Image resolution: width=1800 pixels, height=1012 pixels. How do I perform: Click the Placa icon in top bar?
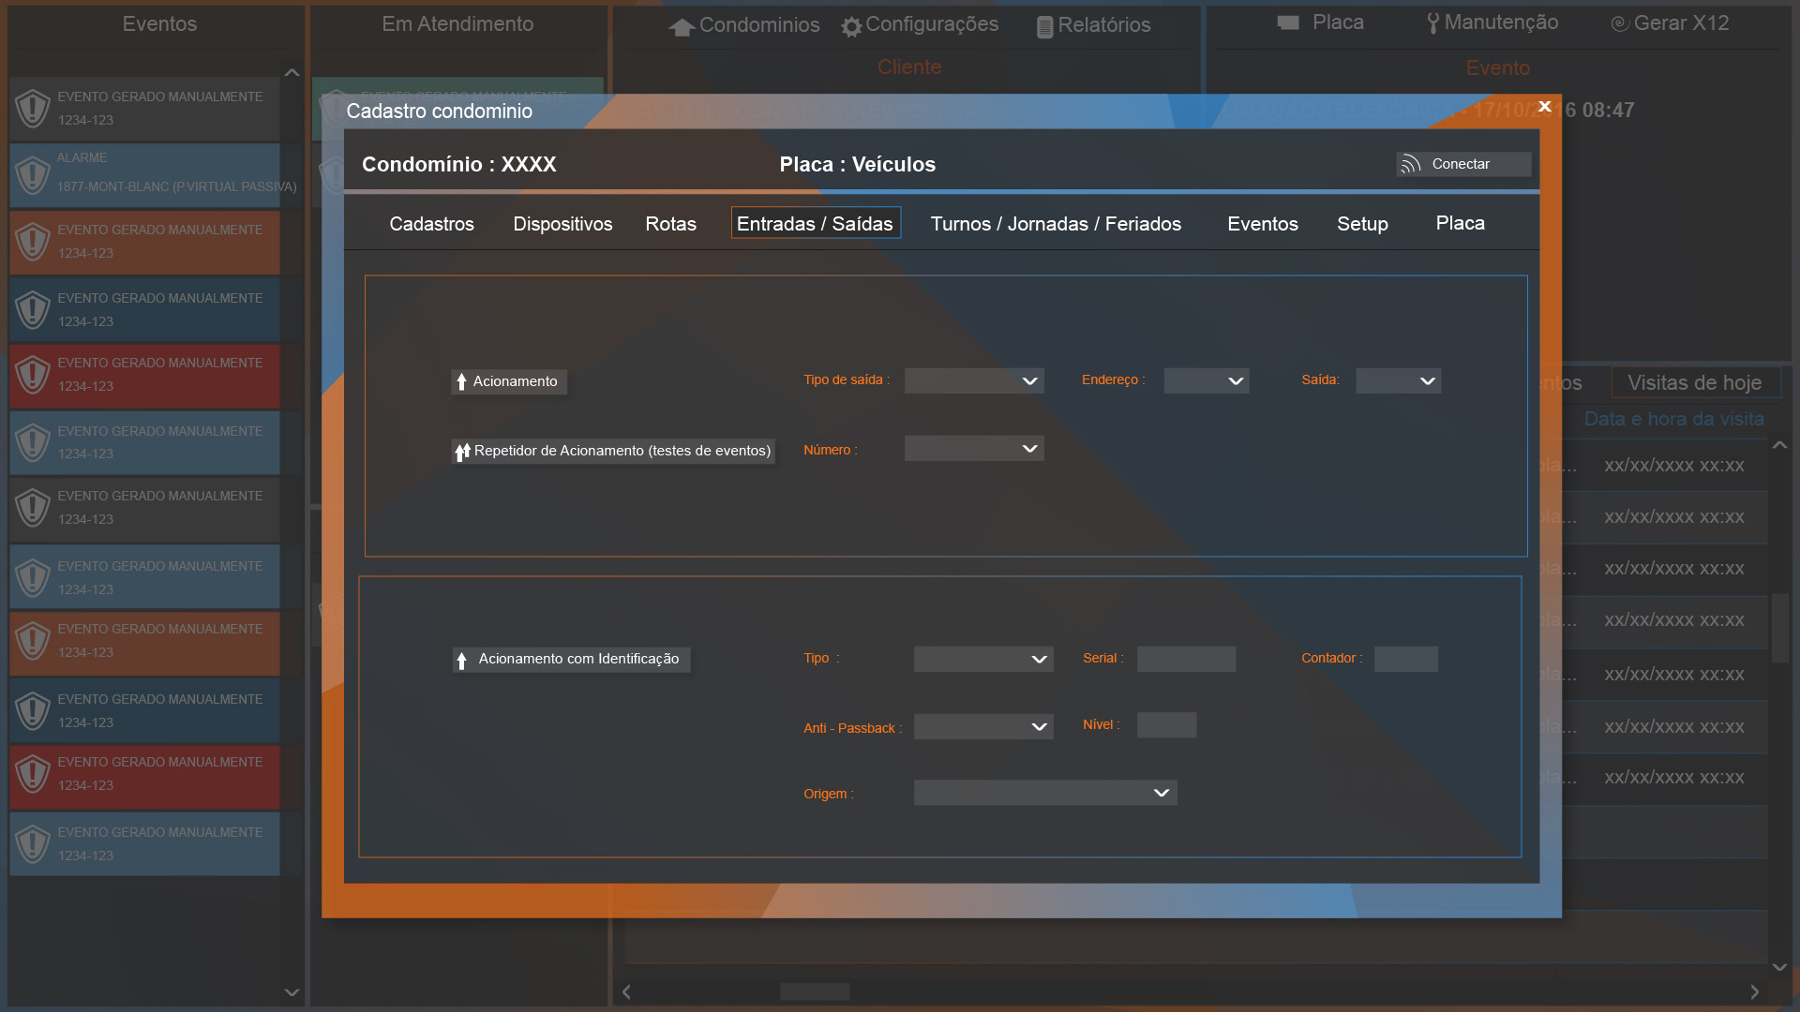[x=1288, y=22]
